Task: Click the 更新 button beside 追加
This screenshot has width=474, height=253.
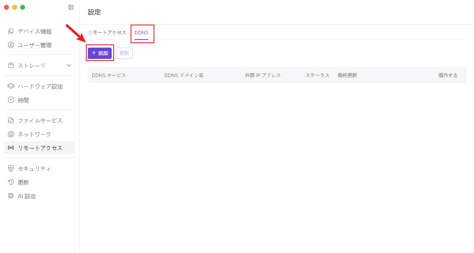Action: 124,53
